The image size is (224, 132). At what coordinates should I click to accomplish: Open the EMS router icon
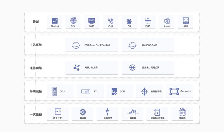pyautogui.click(x=148, y=21)
